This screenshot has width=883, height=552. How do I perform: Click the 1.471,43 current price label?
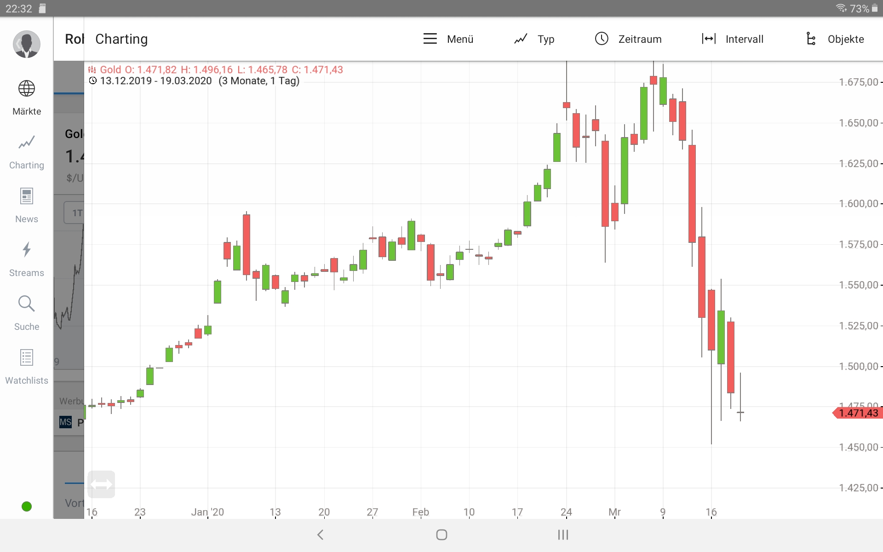pyautogui.click(x=858, y=413)
